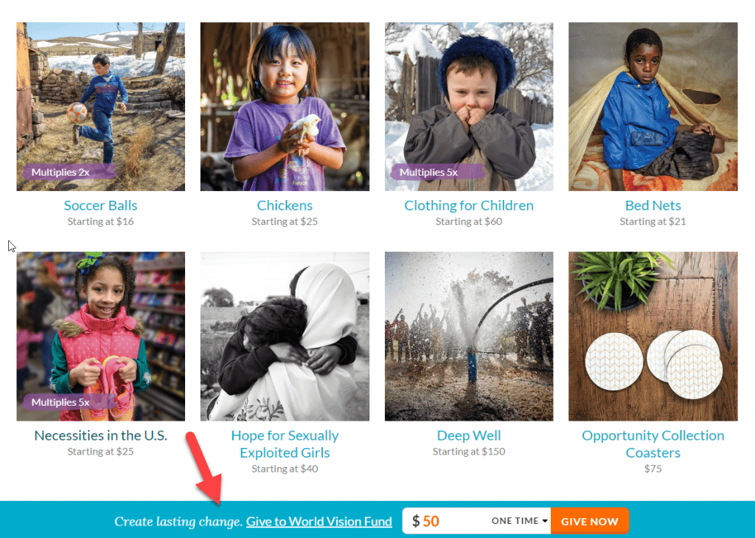Click the $50 donation amount field
Image resolution: width=755 pixels, height=538 pixels.
(x=445, y=521)
